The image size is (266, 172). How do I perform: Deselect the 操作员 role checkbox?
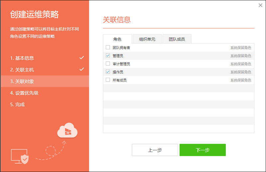pyautogui.click(x=108, y=72)
